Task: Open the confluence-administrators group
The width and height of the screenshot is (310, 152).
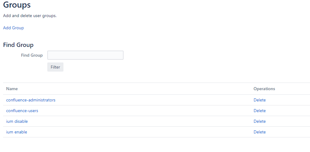Action: [x=31, y=100]
